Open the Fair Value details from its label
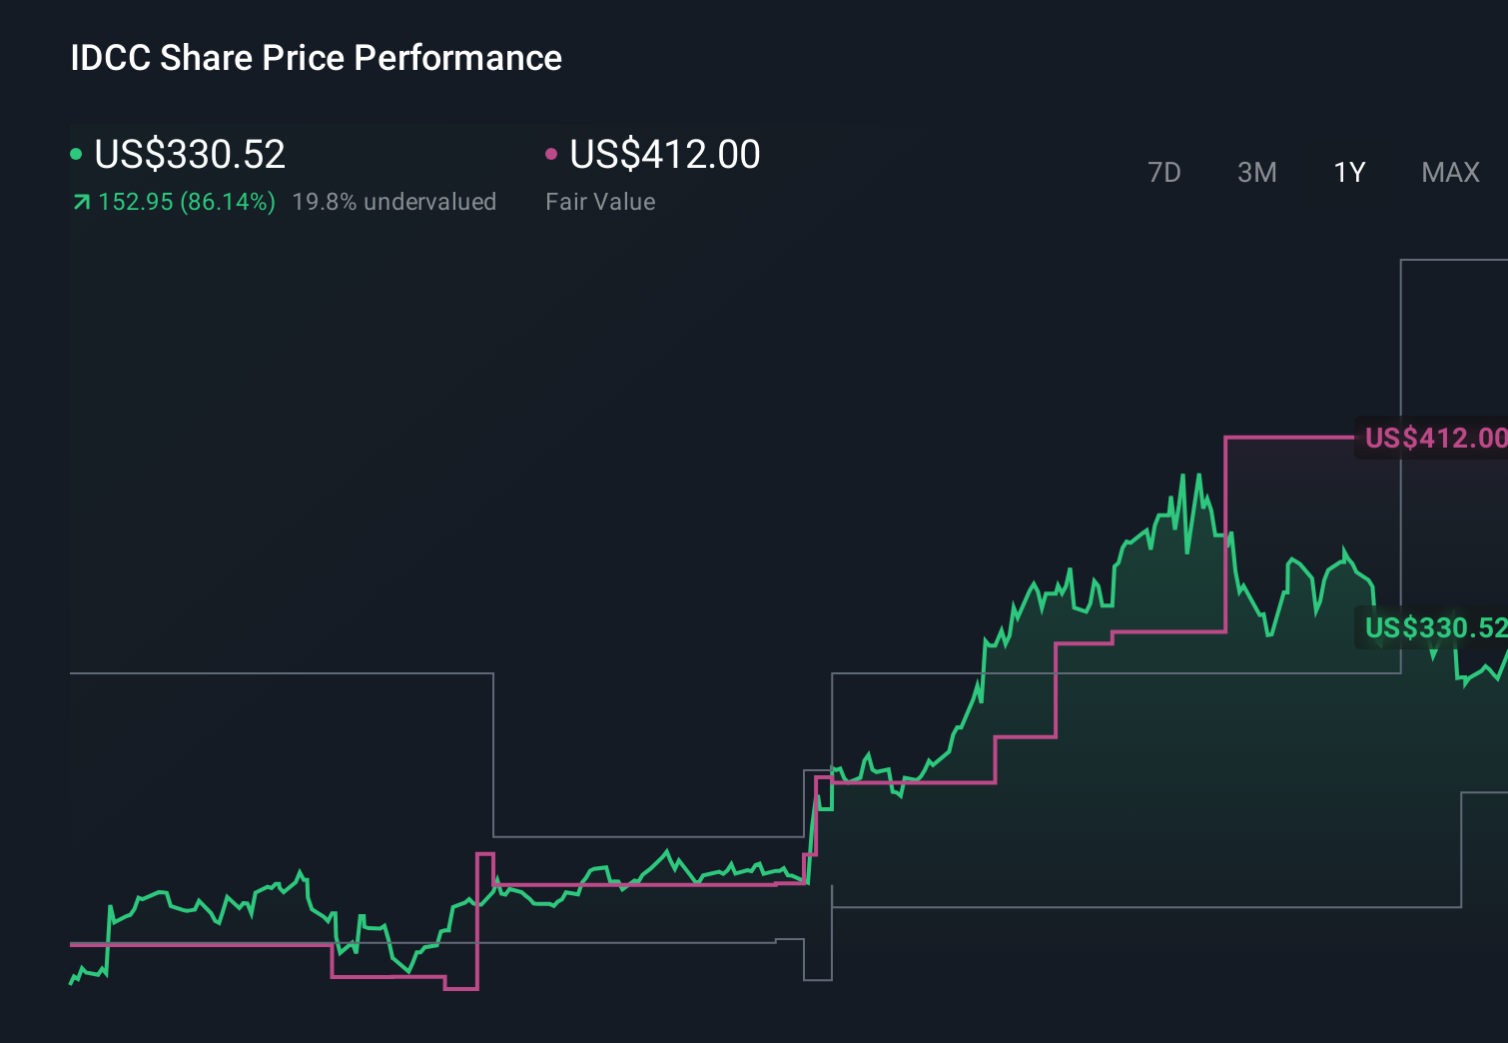This screenshot has height=1043, width=1508. point(601,201)
